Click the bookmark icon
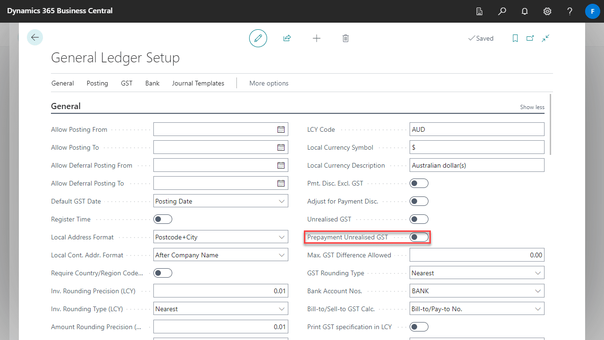 (515, 38)
